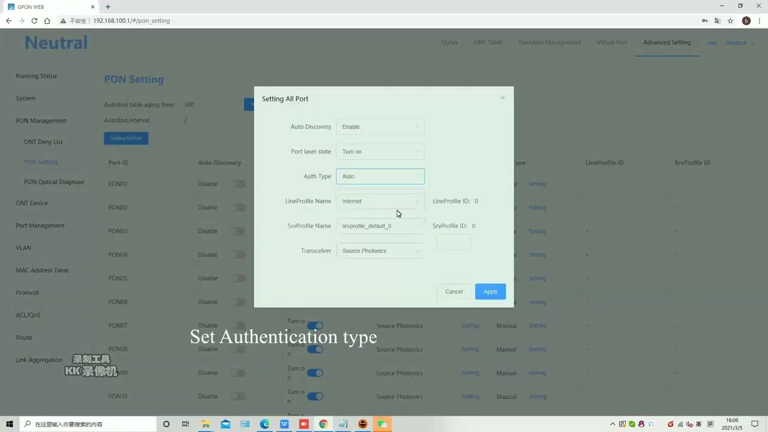The width and height of the screenshot is (768, 432).
Task: Open the MAC Address Table sidebar item
Action: point(42,271)
